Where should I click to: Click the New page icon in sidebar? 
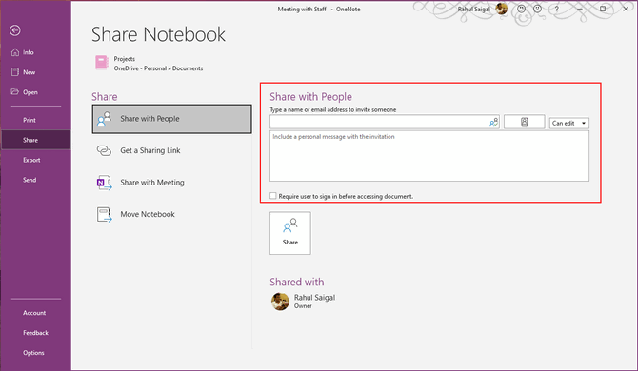[15, 72]
